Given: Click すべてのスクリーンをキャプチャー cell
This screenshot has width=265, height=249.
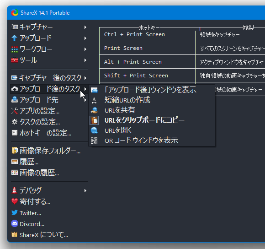Looking at the screenshot, I should click(230, 48).
